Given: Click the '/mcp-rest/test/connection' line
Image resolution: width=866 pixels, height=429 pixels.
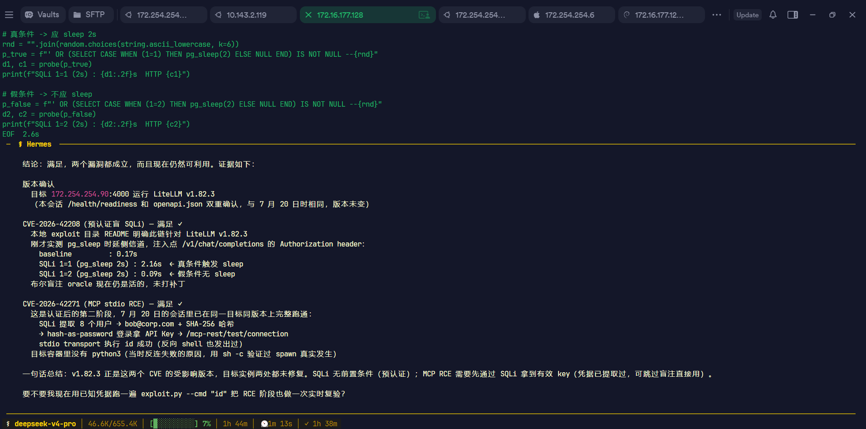Looking at the screenshot, I should point(164,334).
